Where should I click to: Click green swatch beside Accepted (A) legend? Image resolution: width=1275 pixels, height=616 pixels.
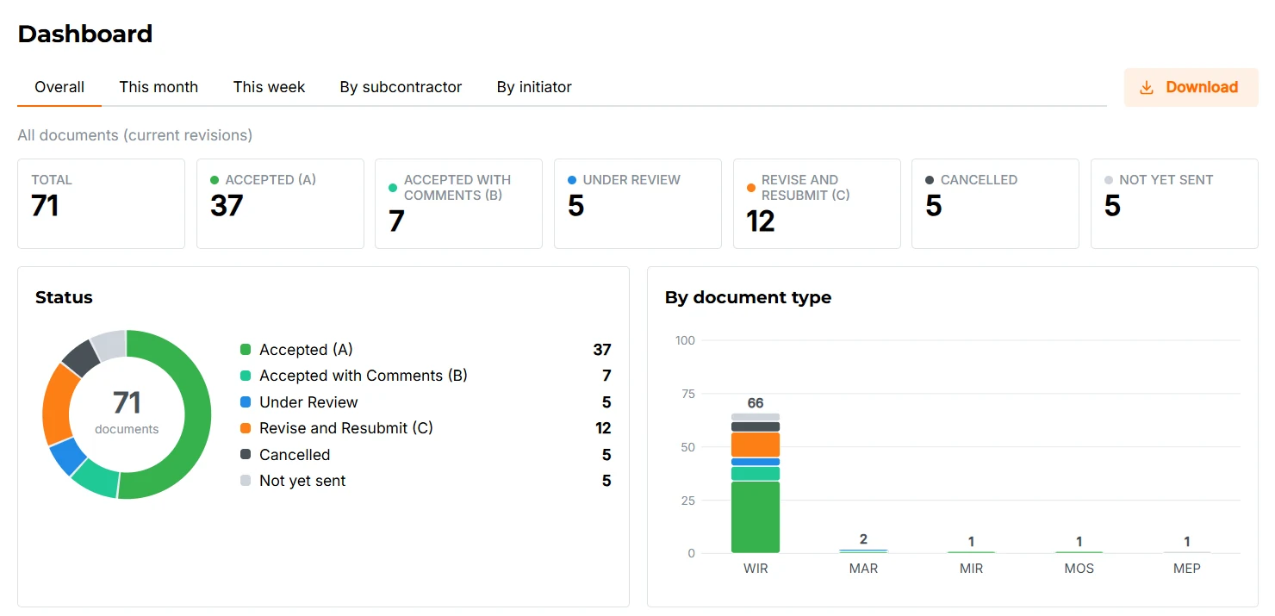246,350
